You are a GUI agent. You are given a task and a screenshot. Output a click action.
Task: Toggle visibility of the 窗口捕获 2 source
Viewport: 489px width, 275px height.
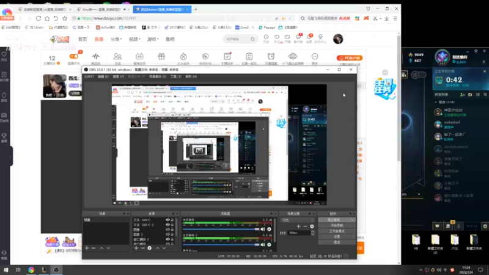click(x=167, y=239)
